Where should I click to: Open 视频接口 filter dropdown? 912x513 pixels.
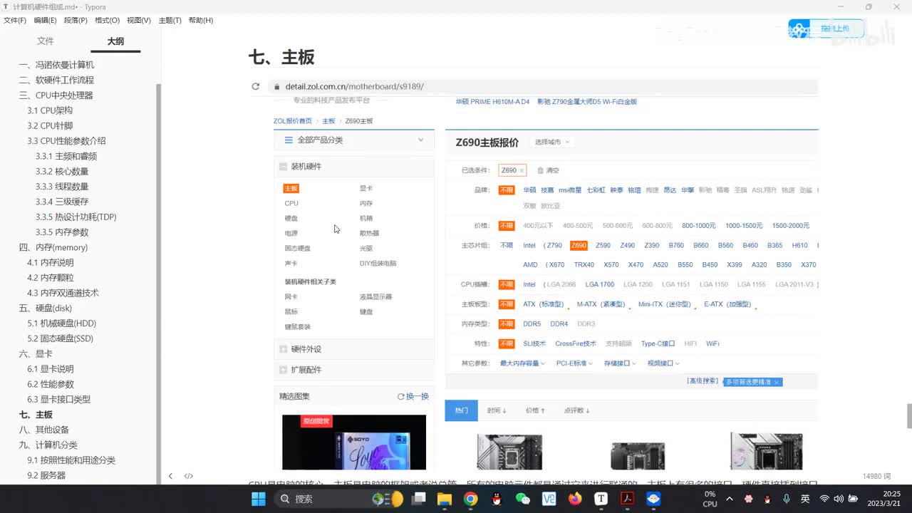click(x=663, y=363)
